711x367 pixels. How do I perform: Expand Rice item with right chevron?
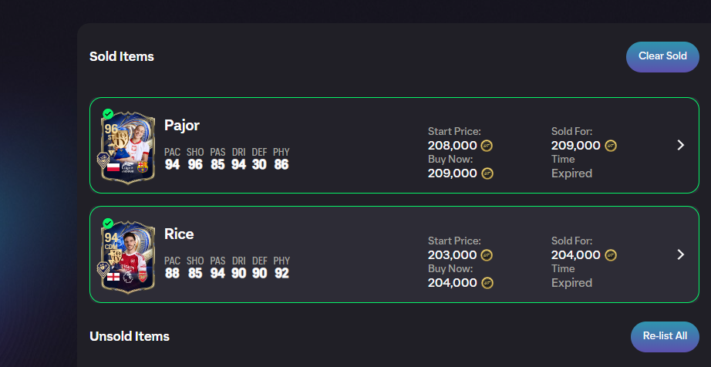(680, 254)
